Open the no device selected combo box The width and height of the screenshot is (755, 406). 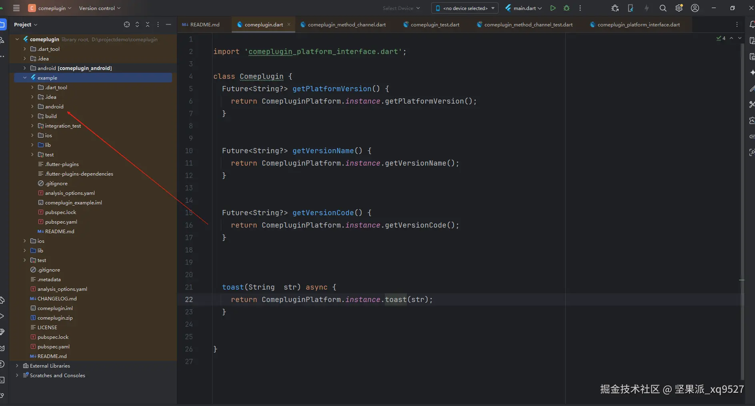click(x=465, y=8)
